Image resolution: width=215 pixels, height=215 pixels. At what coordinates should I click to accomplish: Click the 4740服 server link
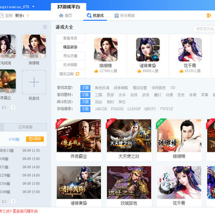click(x=14, y=139)
